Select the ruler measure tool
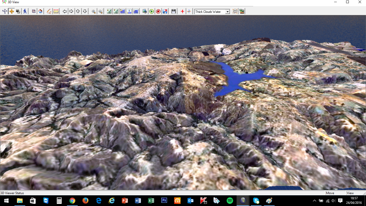This screenshot has width=366, height=206. (x=56, y=11)
